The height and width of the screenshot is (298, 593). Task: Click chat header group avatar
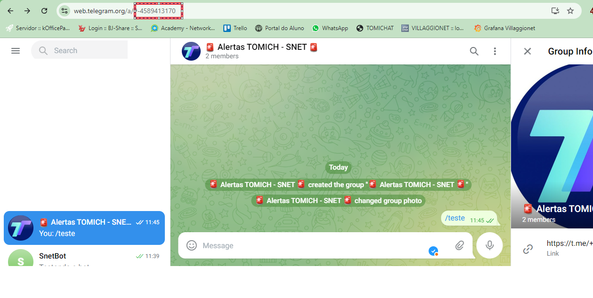(x=191, y=51)
